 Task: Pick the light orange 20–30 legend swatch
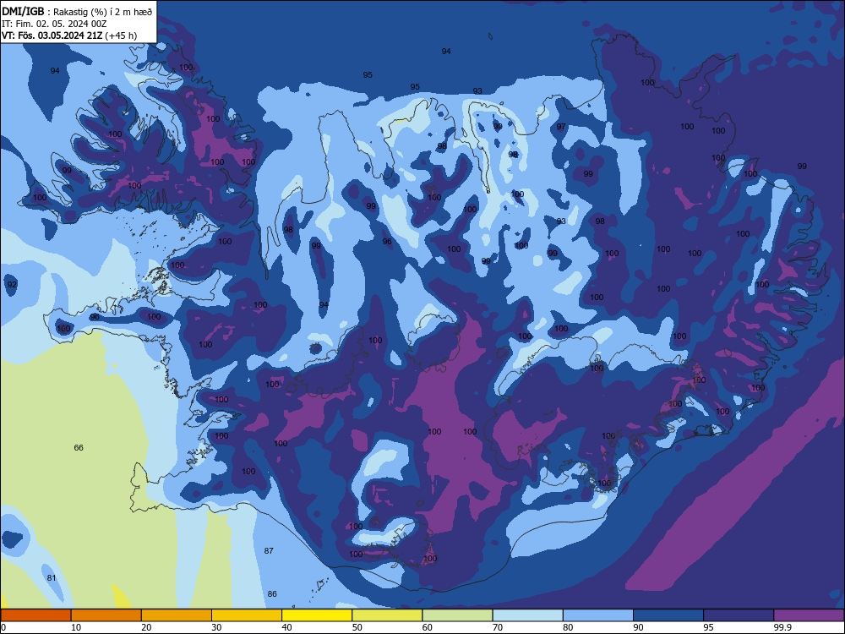point(177,615)
